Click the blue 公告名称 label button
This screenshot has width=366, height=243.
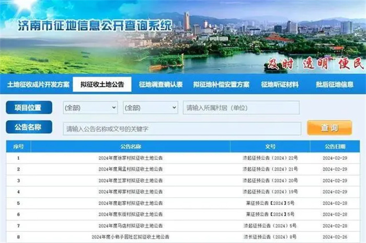[x=29, y=127]
